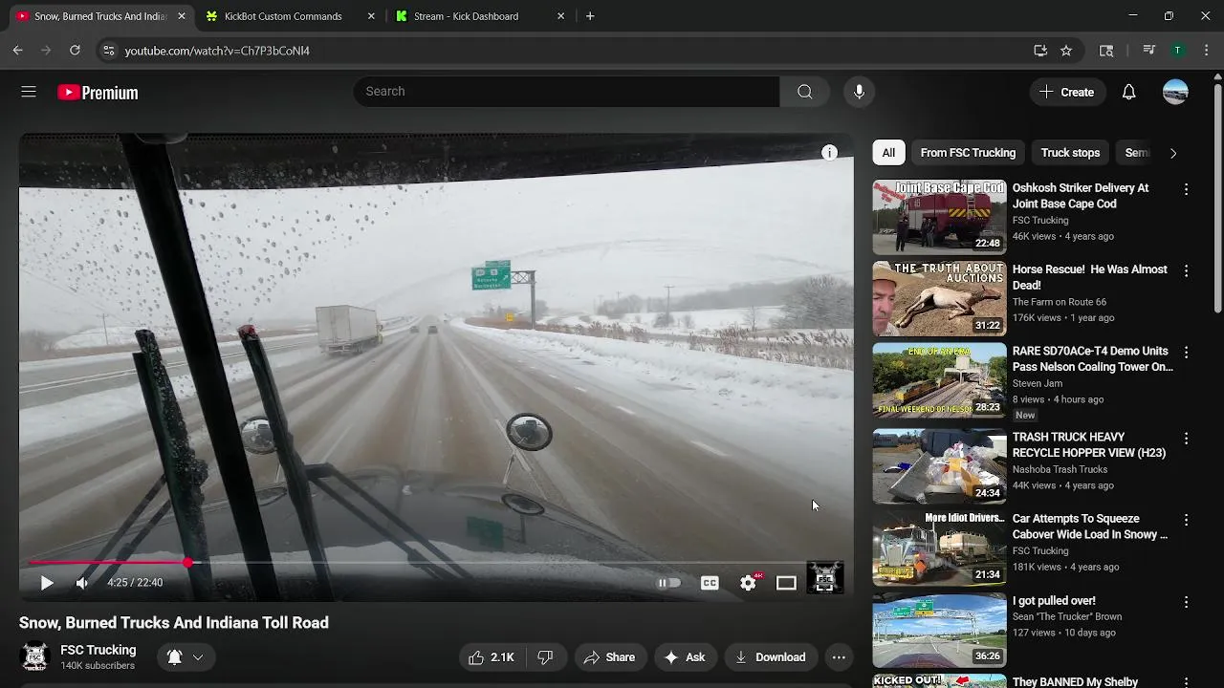1224x688 pixels.
Task: Go to YouTube Premium home logo
Action: coord(98,93)
